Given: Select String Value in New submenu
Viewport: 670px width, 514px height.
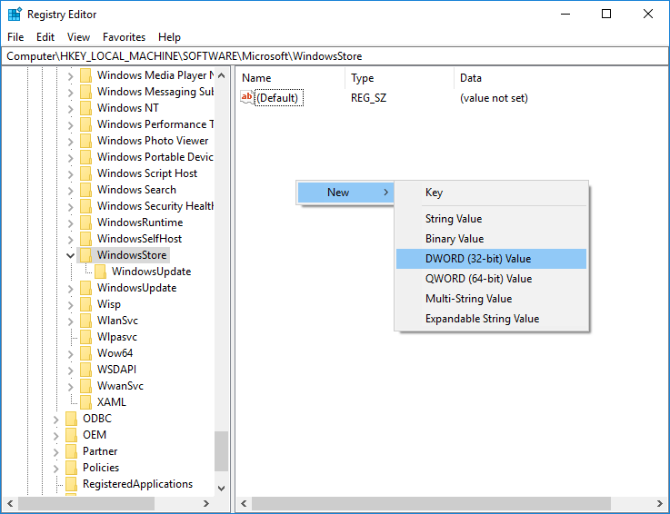Looking at the screenshot, I should coord(454,219).
